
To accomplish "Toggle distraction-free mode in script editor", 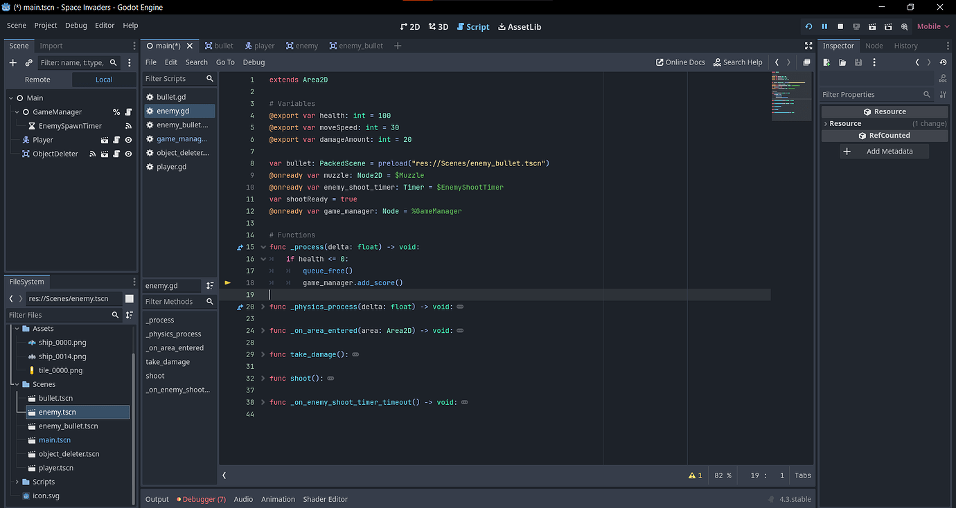I will click(x=808, y=46).
